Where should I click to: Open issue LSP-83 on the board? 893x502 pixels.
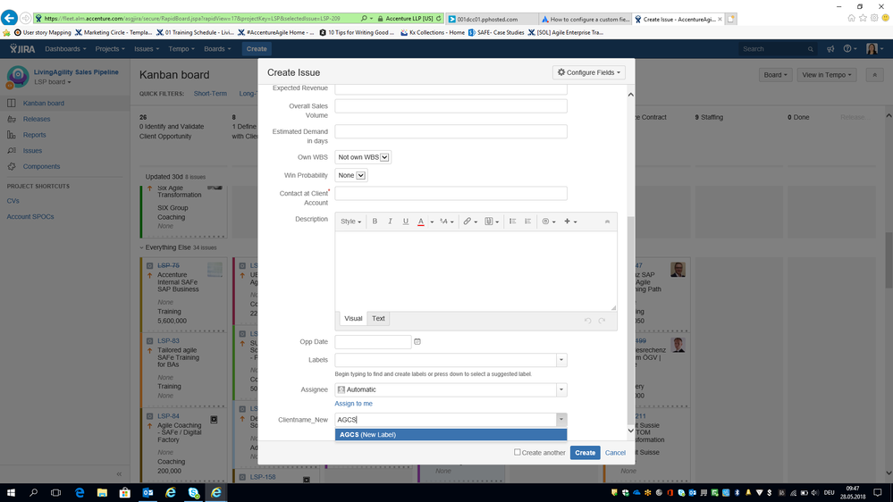point(168,341)
